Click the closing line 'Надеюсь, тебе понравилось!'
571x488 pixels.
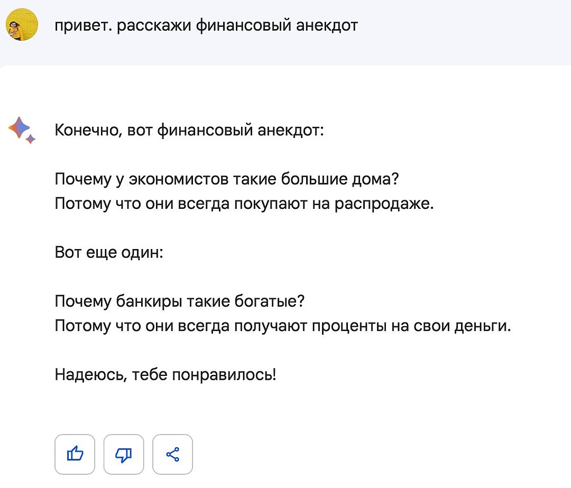[x=165, y=375]
